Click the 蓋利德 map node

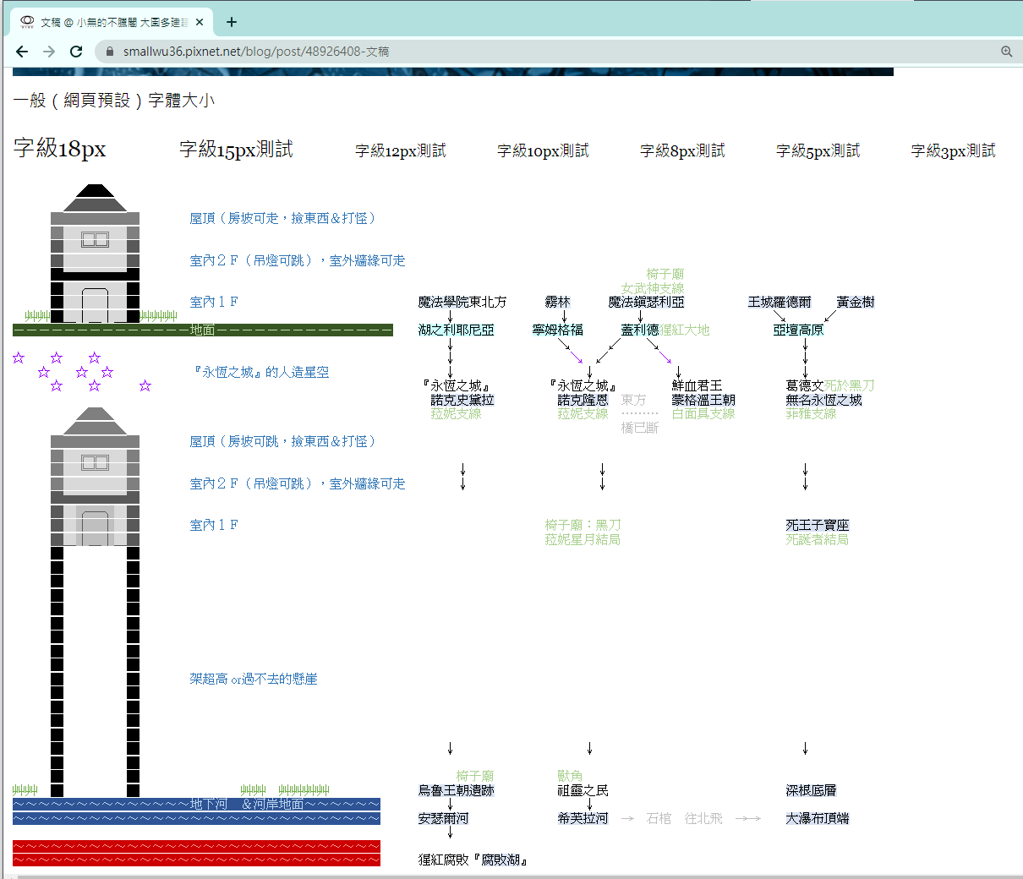[x=638, y=330]
